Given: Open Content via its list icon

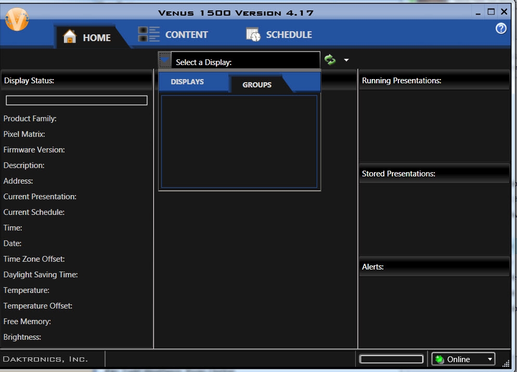Looking at the screenshot, I should coord(149,34).
